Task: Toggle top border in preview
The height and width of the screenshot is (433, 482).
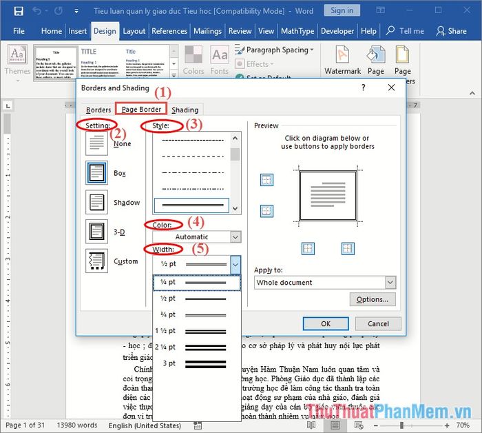Action: 266,180
